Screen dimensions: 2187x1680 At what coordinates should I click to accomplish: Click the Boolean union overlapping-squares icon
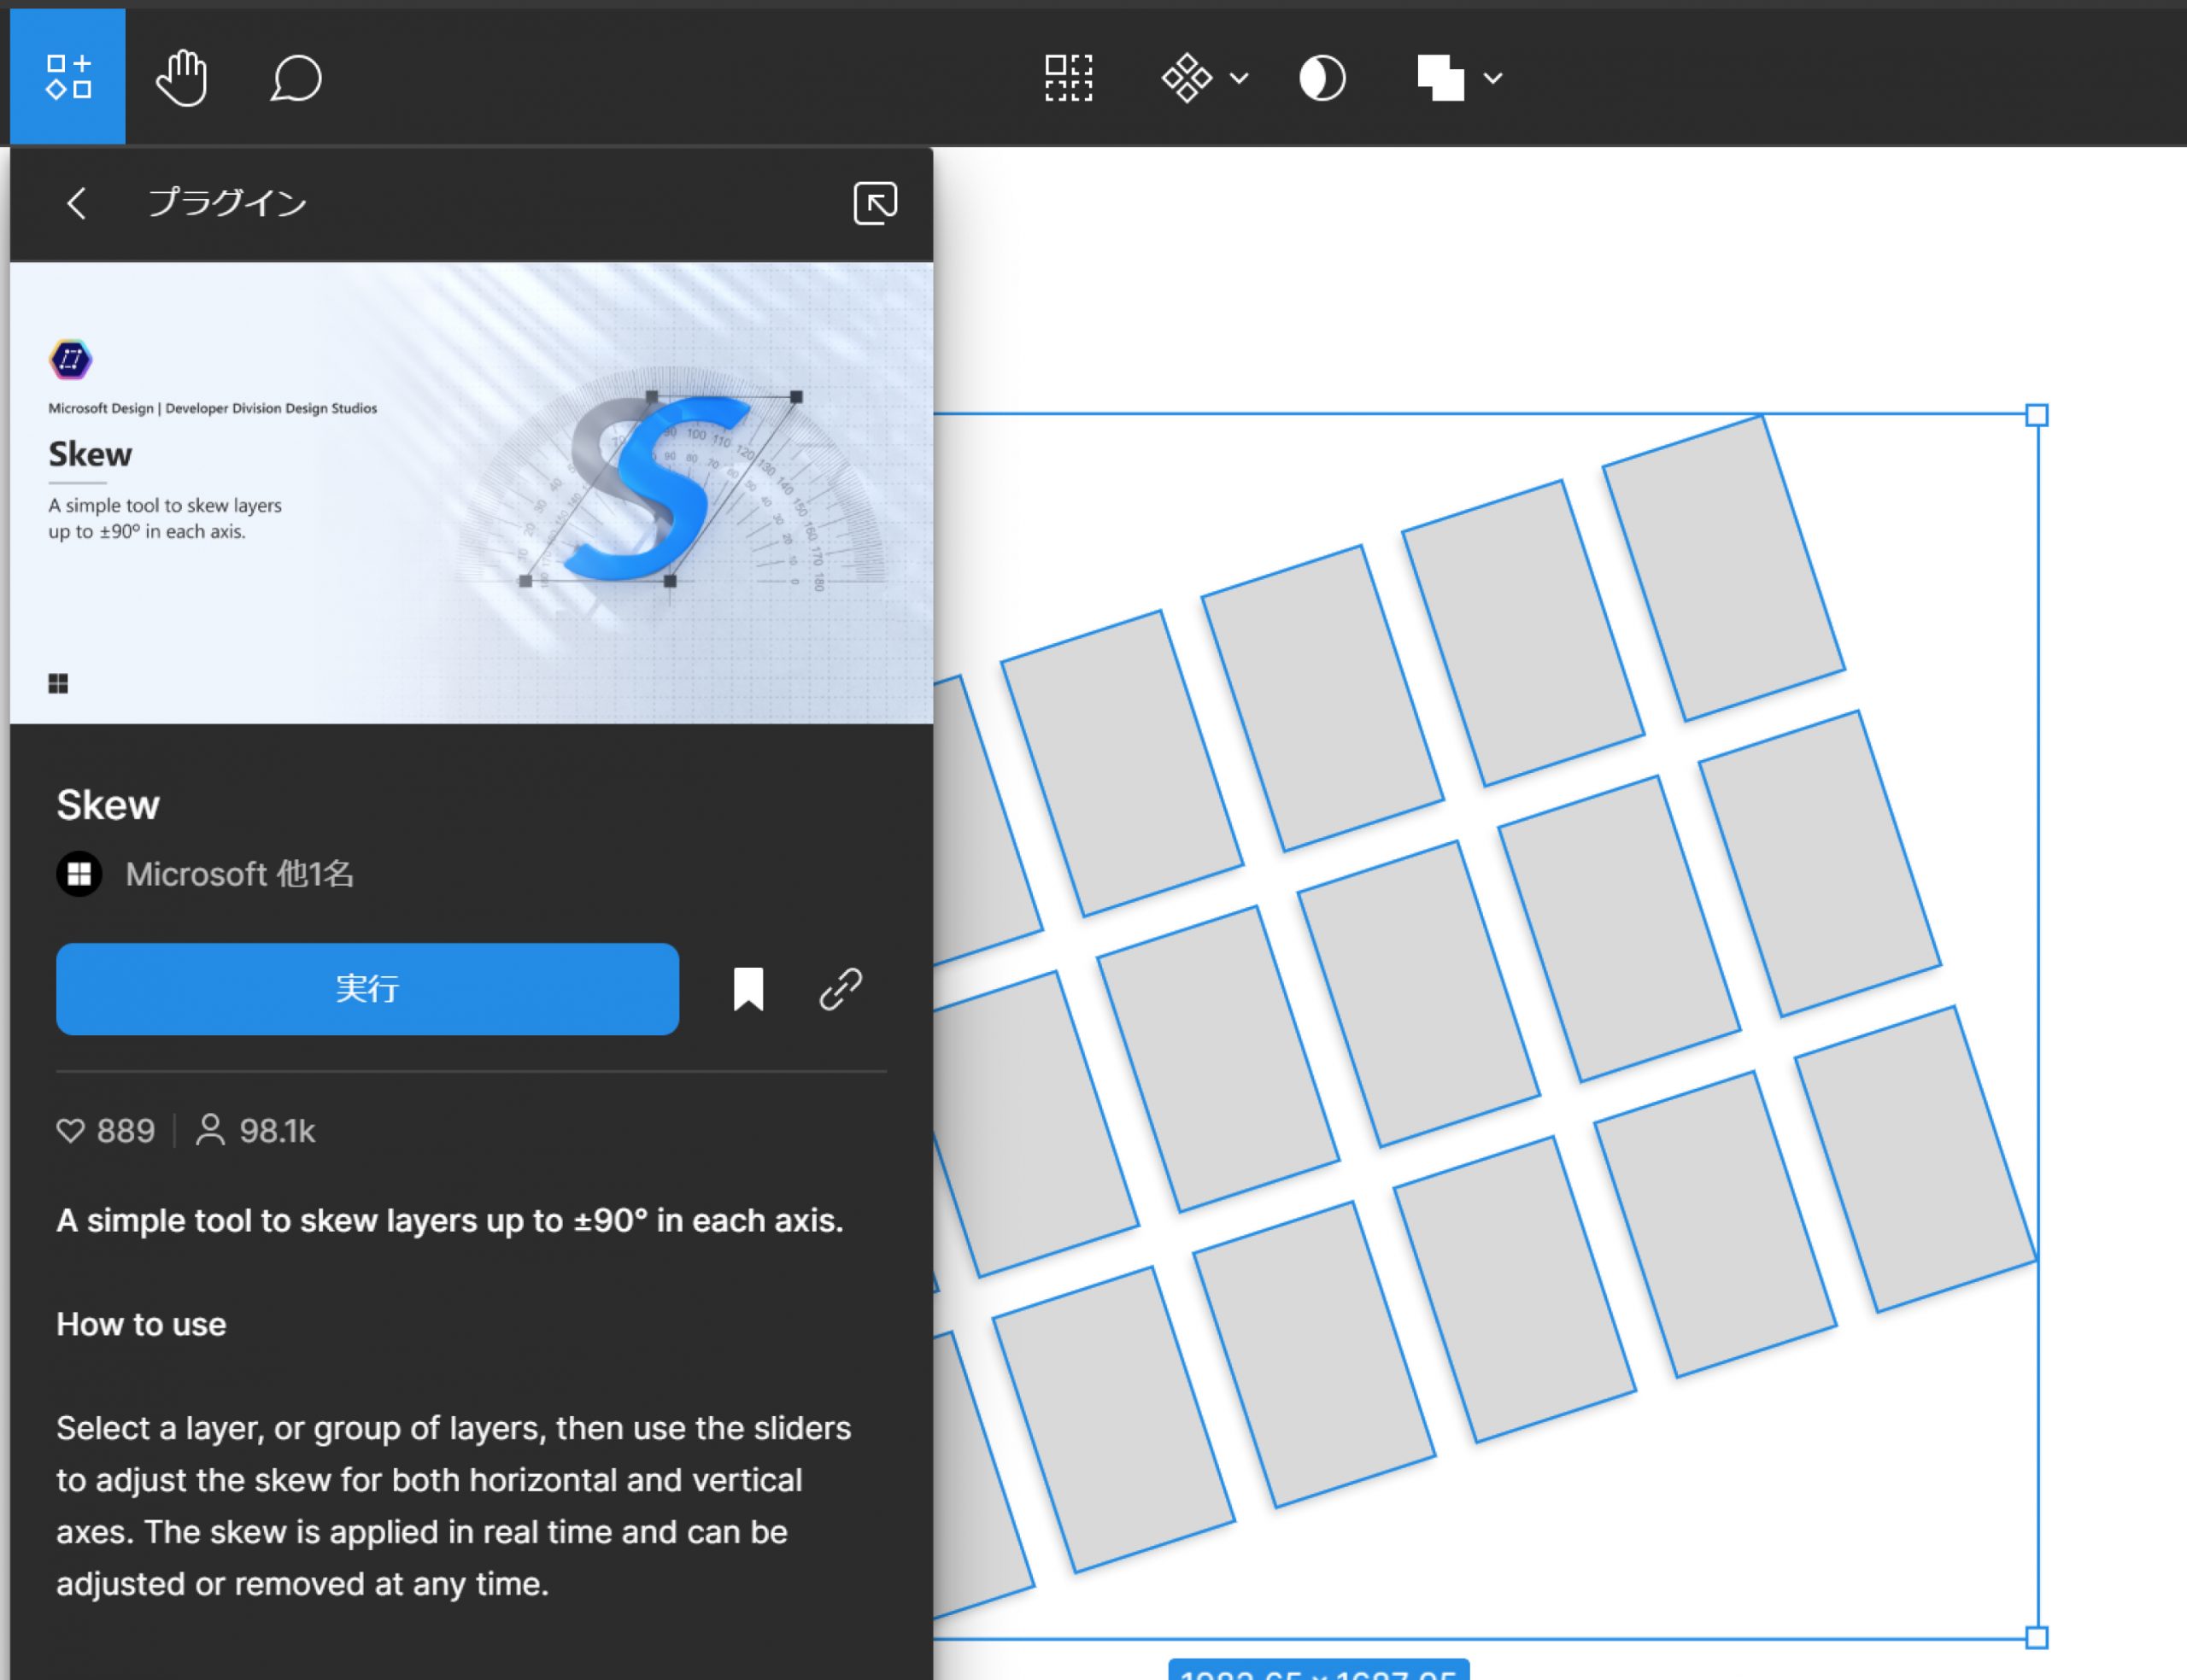coord(1441,78)
